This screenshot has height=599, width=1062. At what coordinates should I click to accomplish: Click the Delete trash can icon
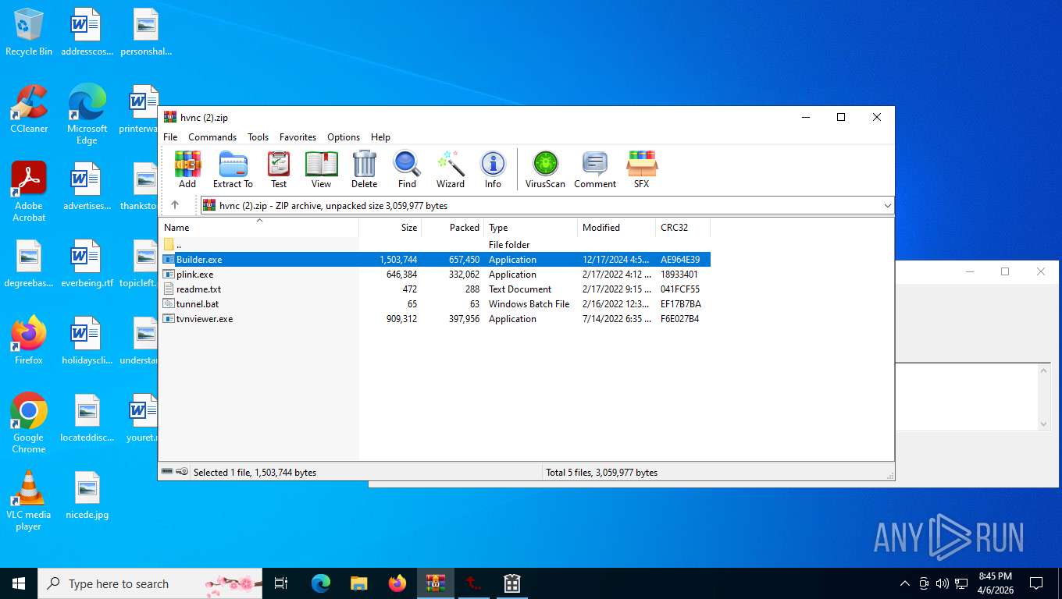click(x=364, y=169)
